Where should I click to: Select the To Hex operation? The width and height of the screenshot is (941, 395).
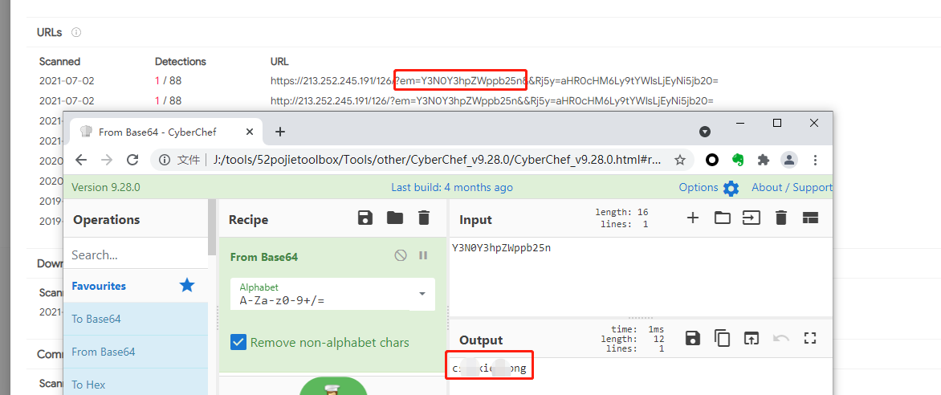pos(136,384)
